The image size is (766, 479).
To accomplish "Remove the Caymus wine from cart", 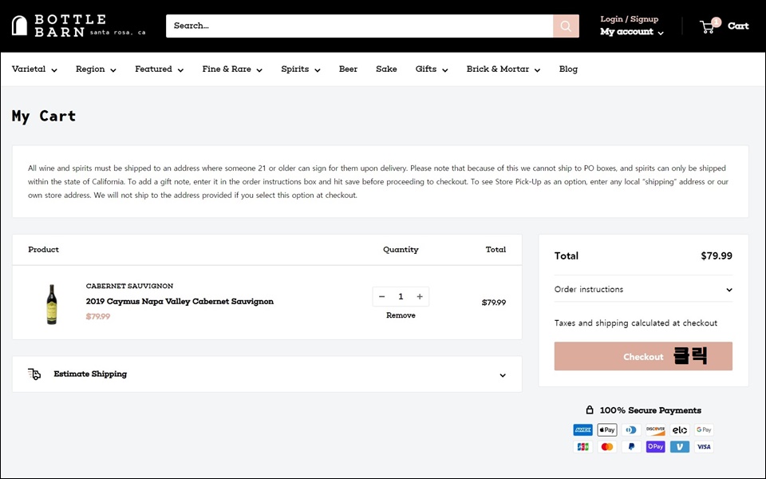I will (401, 316).
